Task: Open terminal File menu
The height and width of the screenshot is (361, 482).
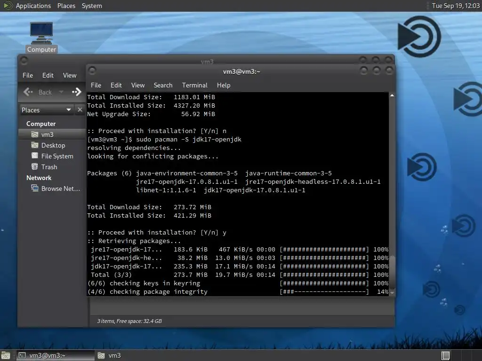Action: [96, 85]
